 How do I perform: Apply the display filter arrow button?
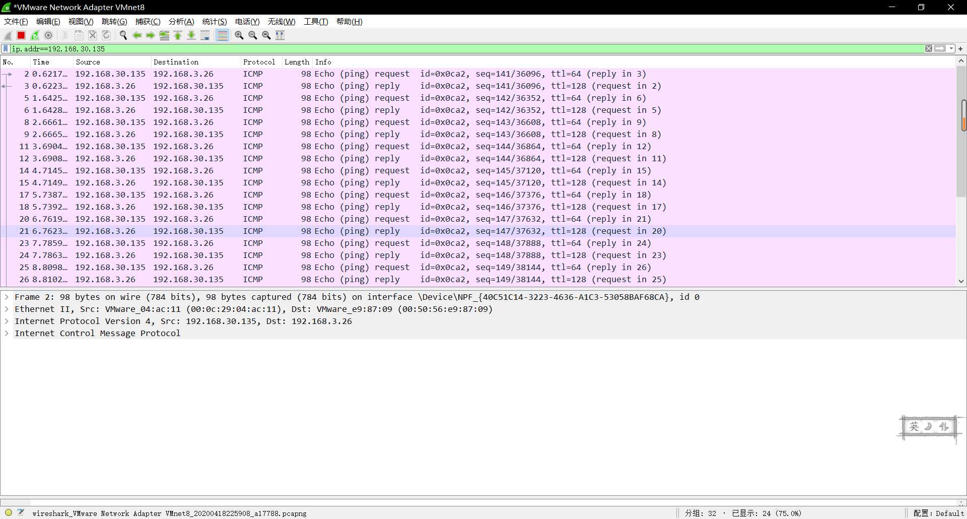[940, 49]
